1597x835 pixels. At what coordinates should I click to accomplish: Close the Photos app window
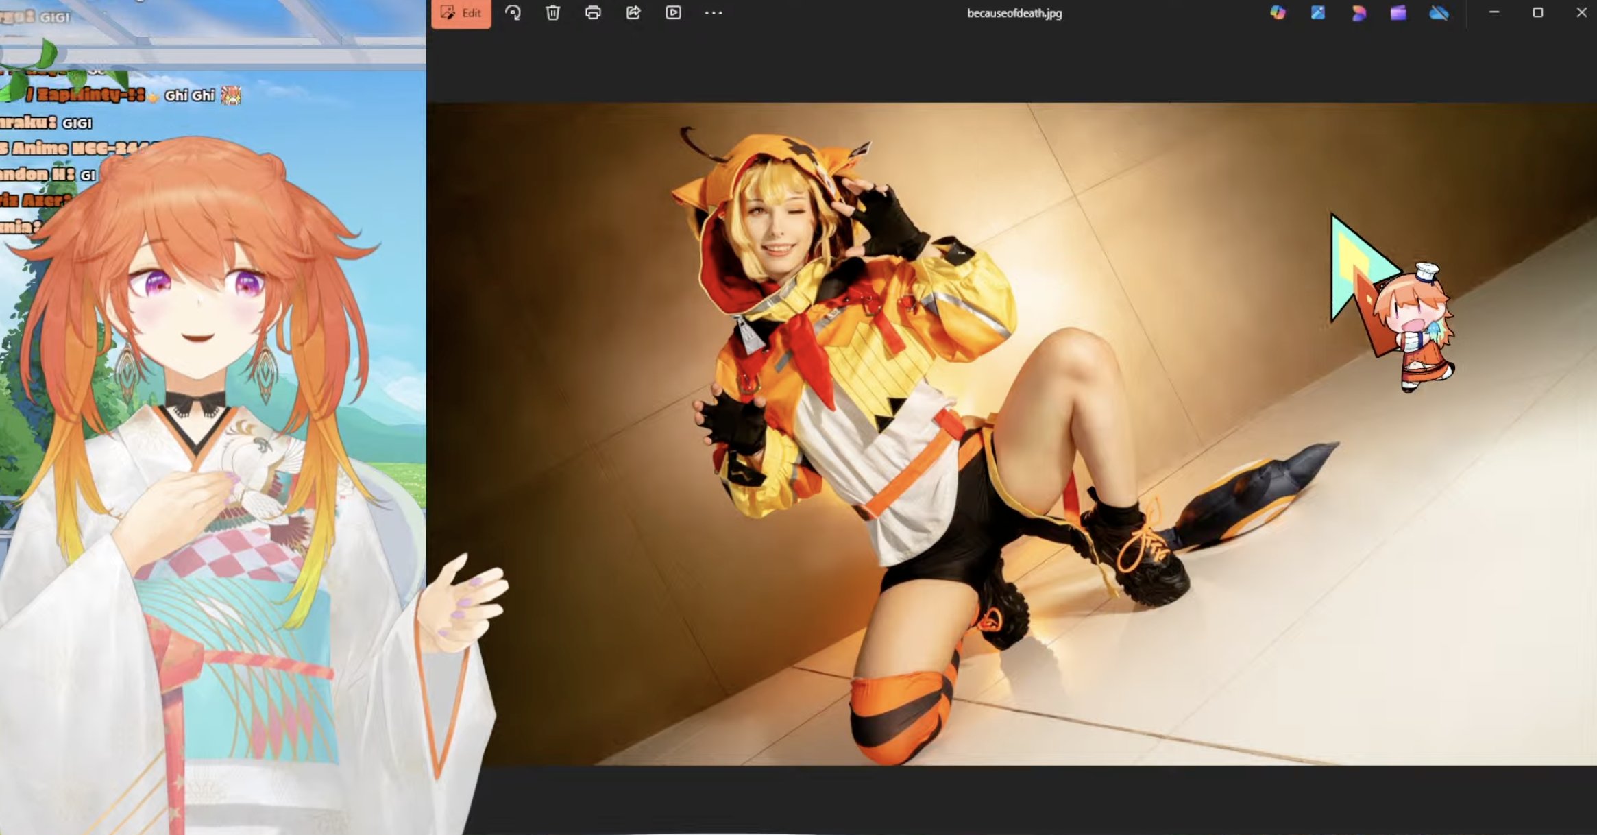1581,13
